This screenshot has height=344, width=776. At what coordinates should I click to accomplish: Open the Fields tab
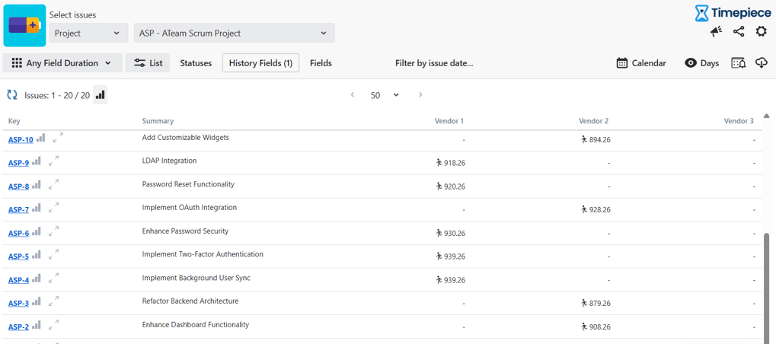(x=321, y=63)
